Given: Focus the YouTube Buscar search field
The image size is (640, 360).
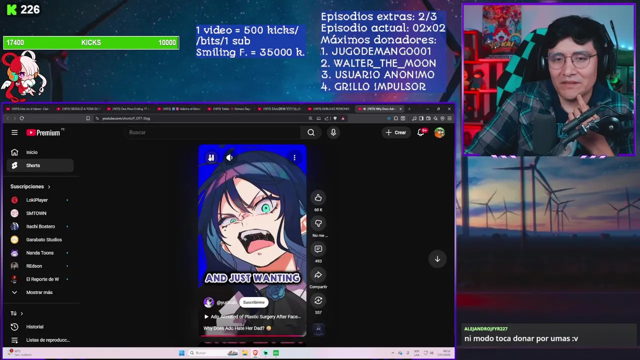Looking at the screenshot, I should (212, 132).
